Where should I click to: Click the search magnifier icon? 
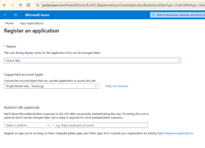coord(153,15)
